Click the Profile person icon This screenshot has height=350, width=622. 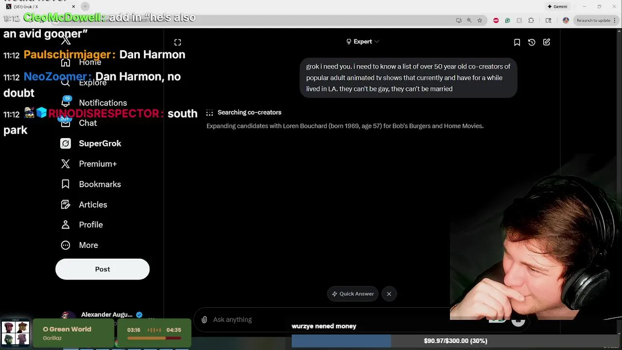pos(66,225)
